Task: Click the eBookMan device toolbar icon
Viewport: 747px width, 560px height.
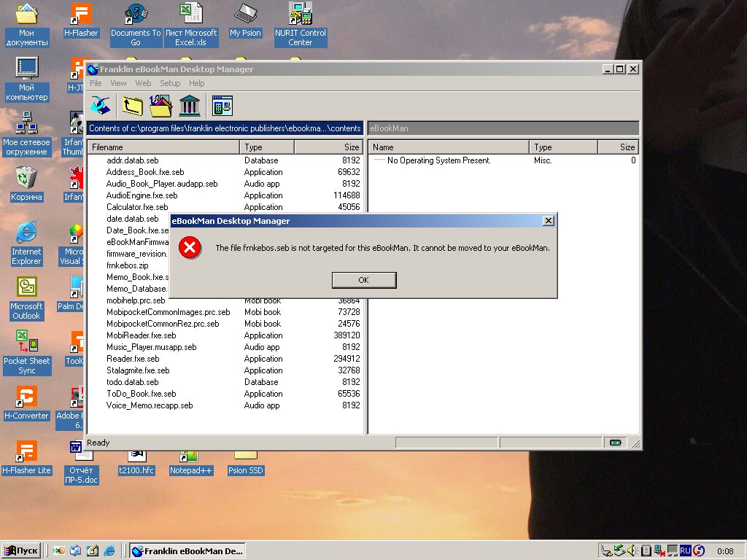Action: click(x=222, y=106)
